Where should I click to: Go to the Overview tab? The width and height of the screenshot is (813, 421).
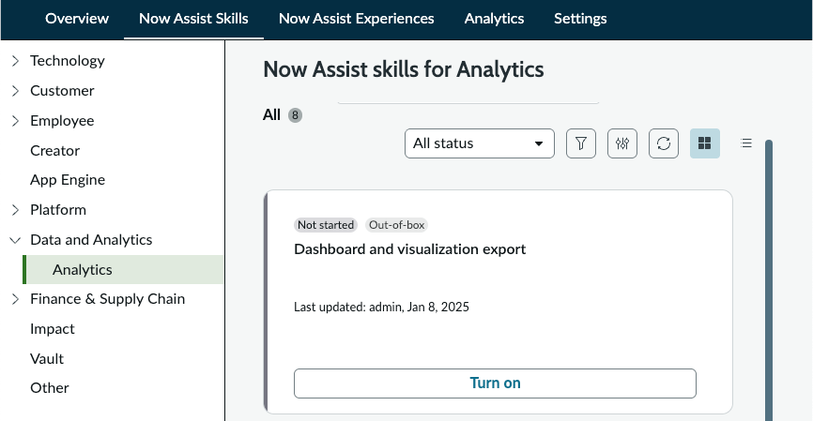[77, 19]
